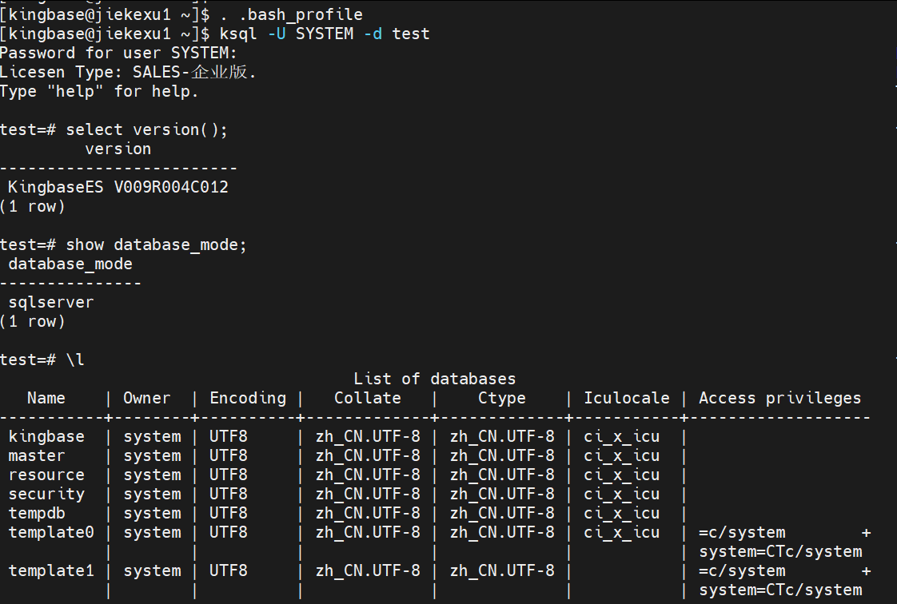Image resolution: width=897 pixels, height=604 pixels.
Task: Click the "ksql -U SYSTEM -d test" command
Action: (325, 34)
